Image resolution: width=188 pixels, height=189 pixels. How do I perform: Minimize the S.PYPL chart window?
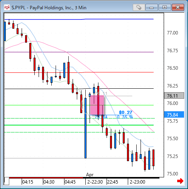tap(152, 7)
